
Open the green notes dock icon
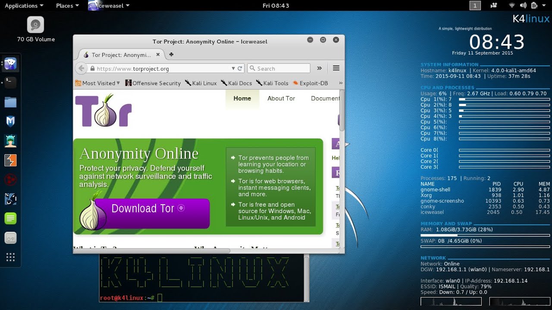[x=10, y=218]
